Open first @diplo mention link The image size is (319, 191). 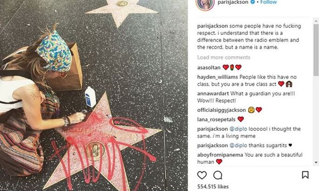[238, 129]
